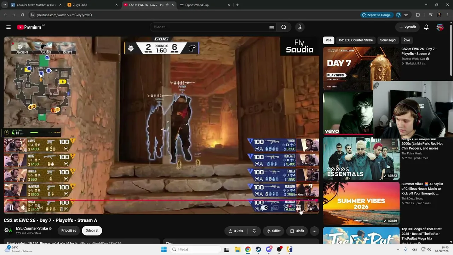Viewport: 453px width, 255px height.
Task: Open the YouTube guide hamburger menu
Action: coord(8,27)
